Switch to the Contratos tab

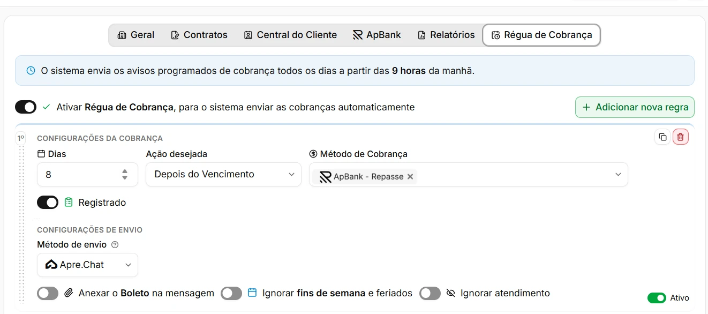coord(199,35)
